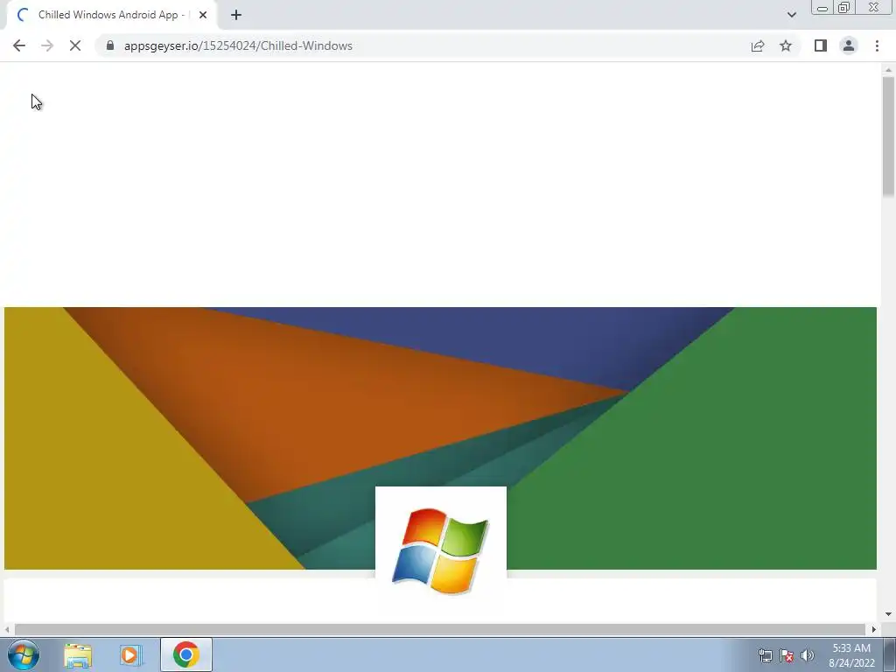Open Action Center flag icon
Viewport: 896px width, 672px height.
(x=787, y=655)
